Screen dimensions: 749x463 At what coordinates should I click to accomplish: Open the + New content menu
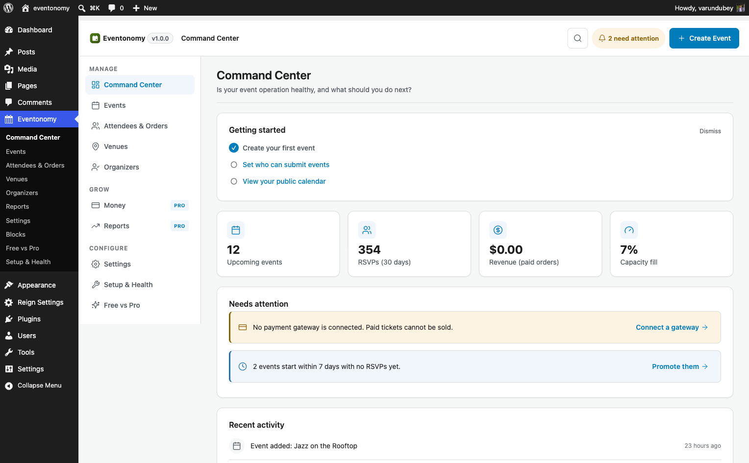[x=145, y=8]
